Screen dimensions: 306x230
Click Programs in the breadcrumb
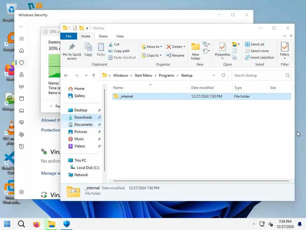166,75
